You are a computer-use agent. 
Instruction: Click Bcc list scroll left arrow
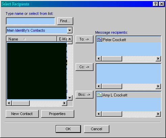(x=99, y=114)
